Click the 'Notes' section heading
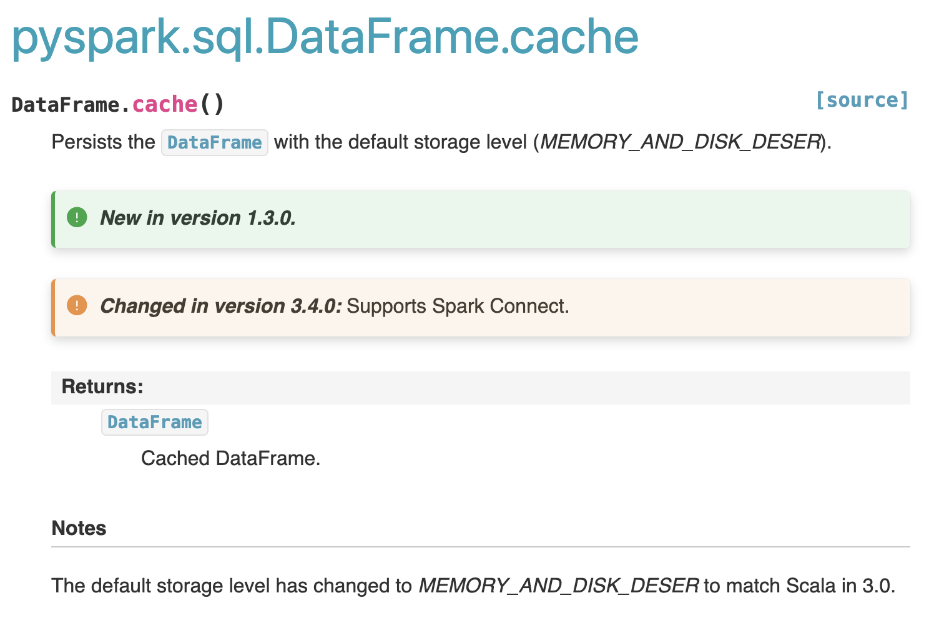 pos(79,528)
